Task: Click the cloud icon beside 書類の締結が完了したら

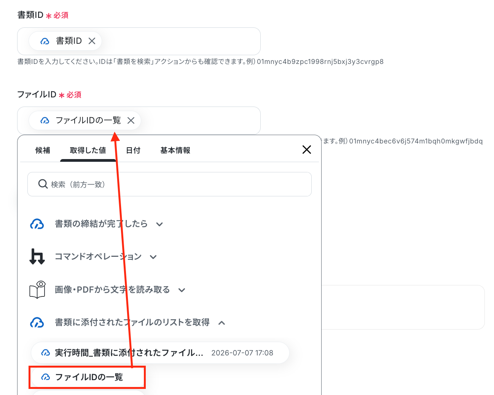Action: [37, 224]
